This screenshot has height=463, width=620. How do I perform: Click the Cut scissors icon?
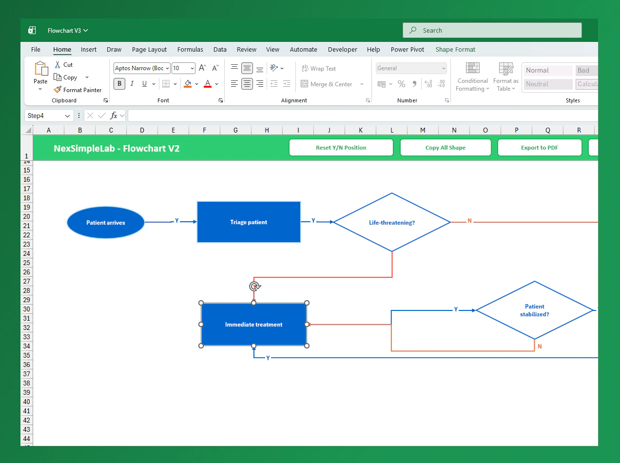[58, 64]
